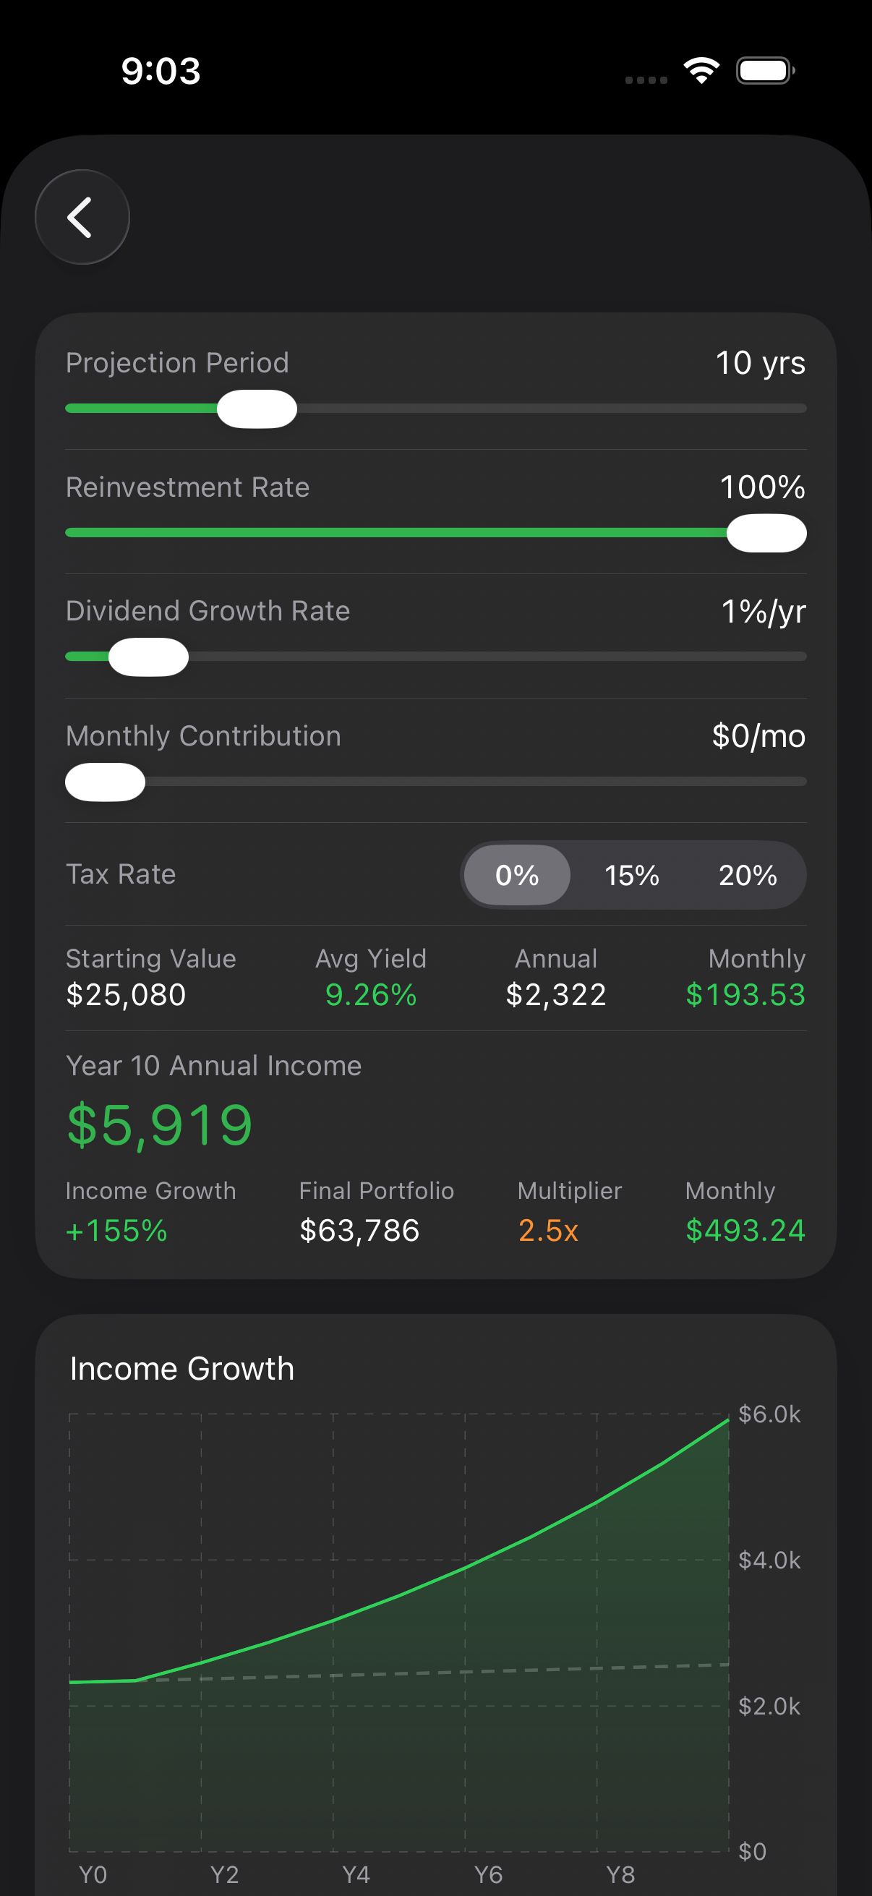
Task: Click the Monthly Contribution slider thumb
Action: [106, 782]
